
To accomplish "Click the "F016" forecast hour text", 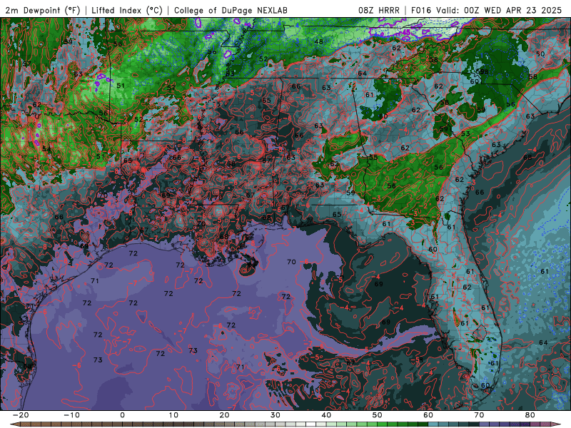I will [421, 10].
